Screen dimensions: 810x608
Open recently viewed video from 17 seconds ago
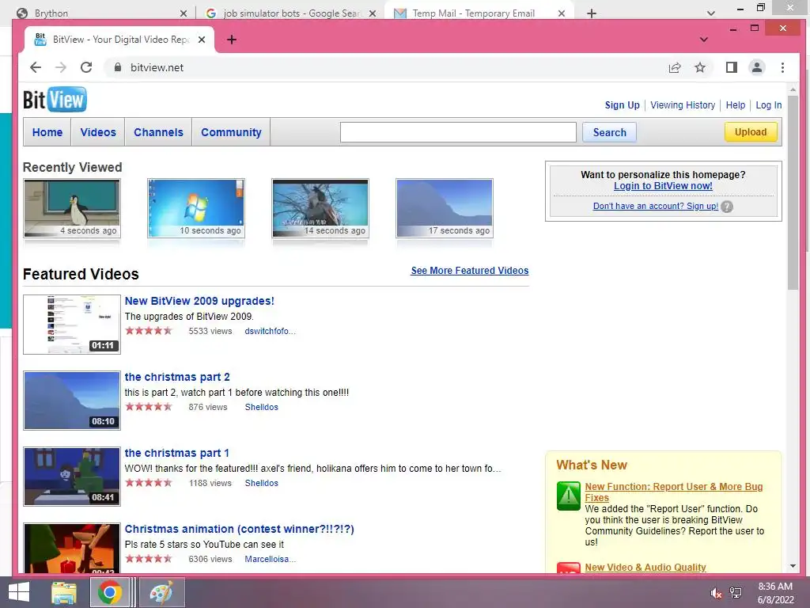pos(445,208)
